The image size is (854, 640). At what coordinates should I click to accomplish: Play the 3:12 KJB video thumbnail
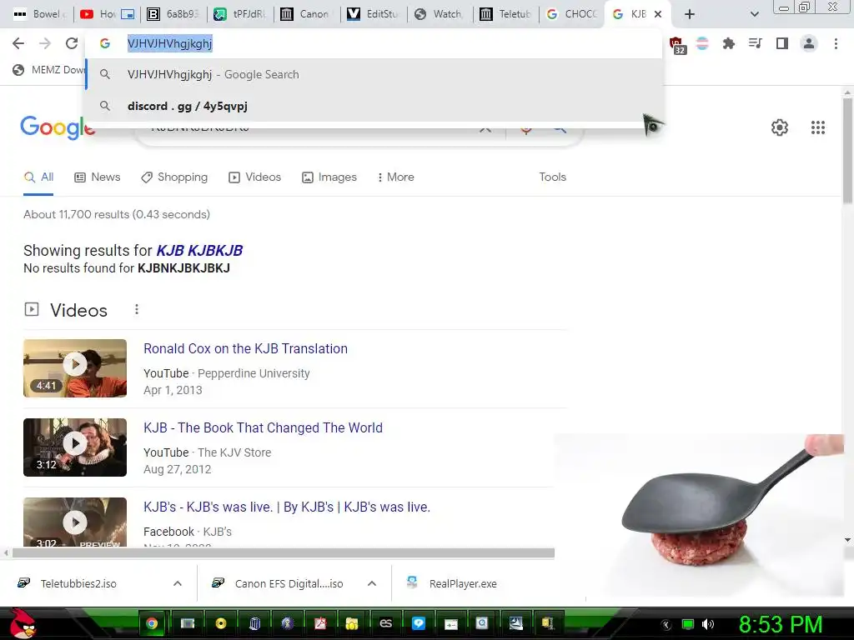pyautogui.click(x=75, y=447)
